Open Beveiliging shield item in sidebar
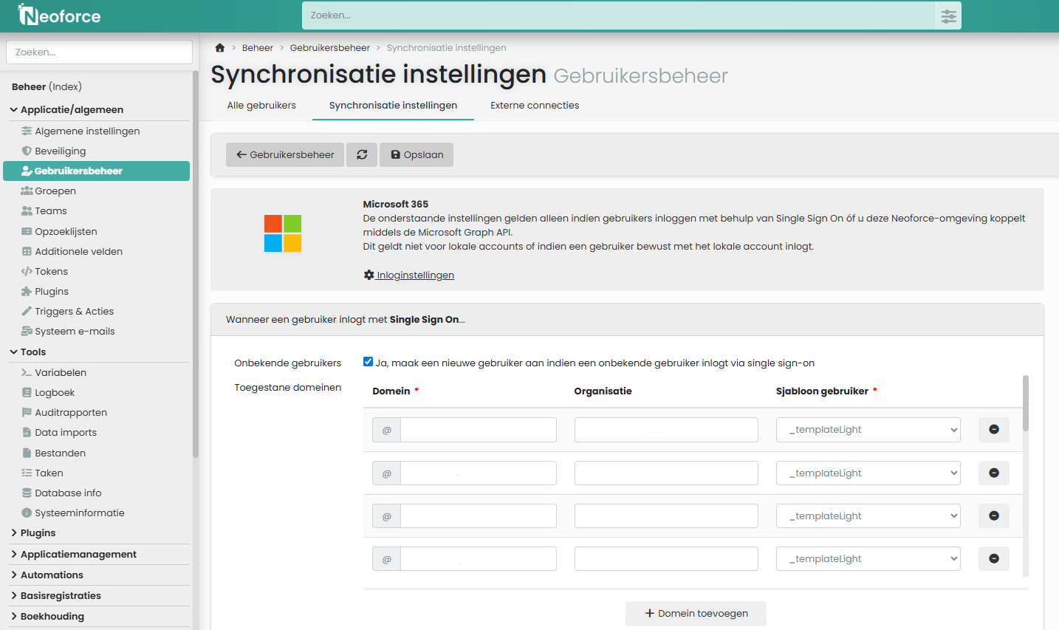The width and height of the screenshot is (1059, 630). [x=60, y=151]
